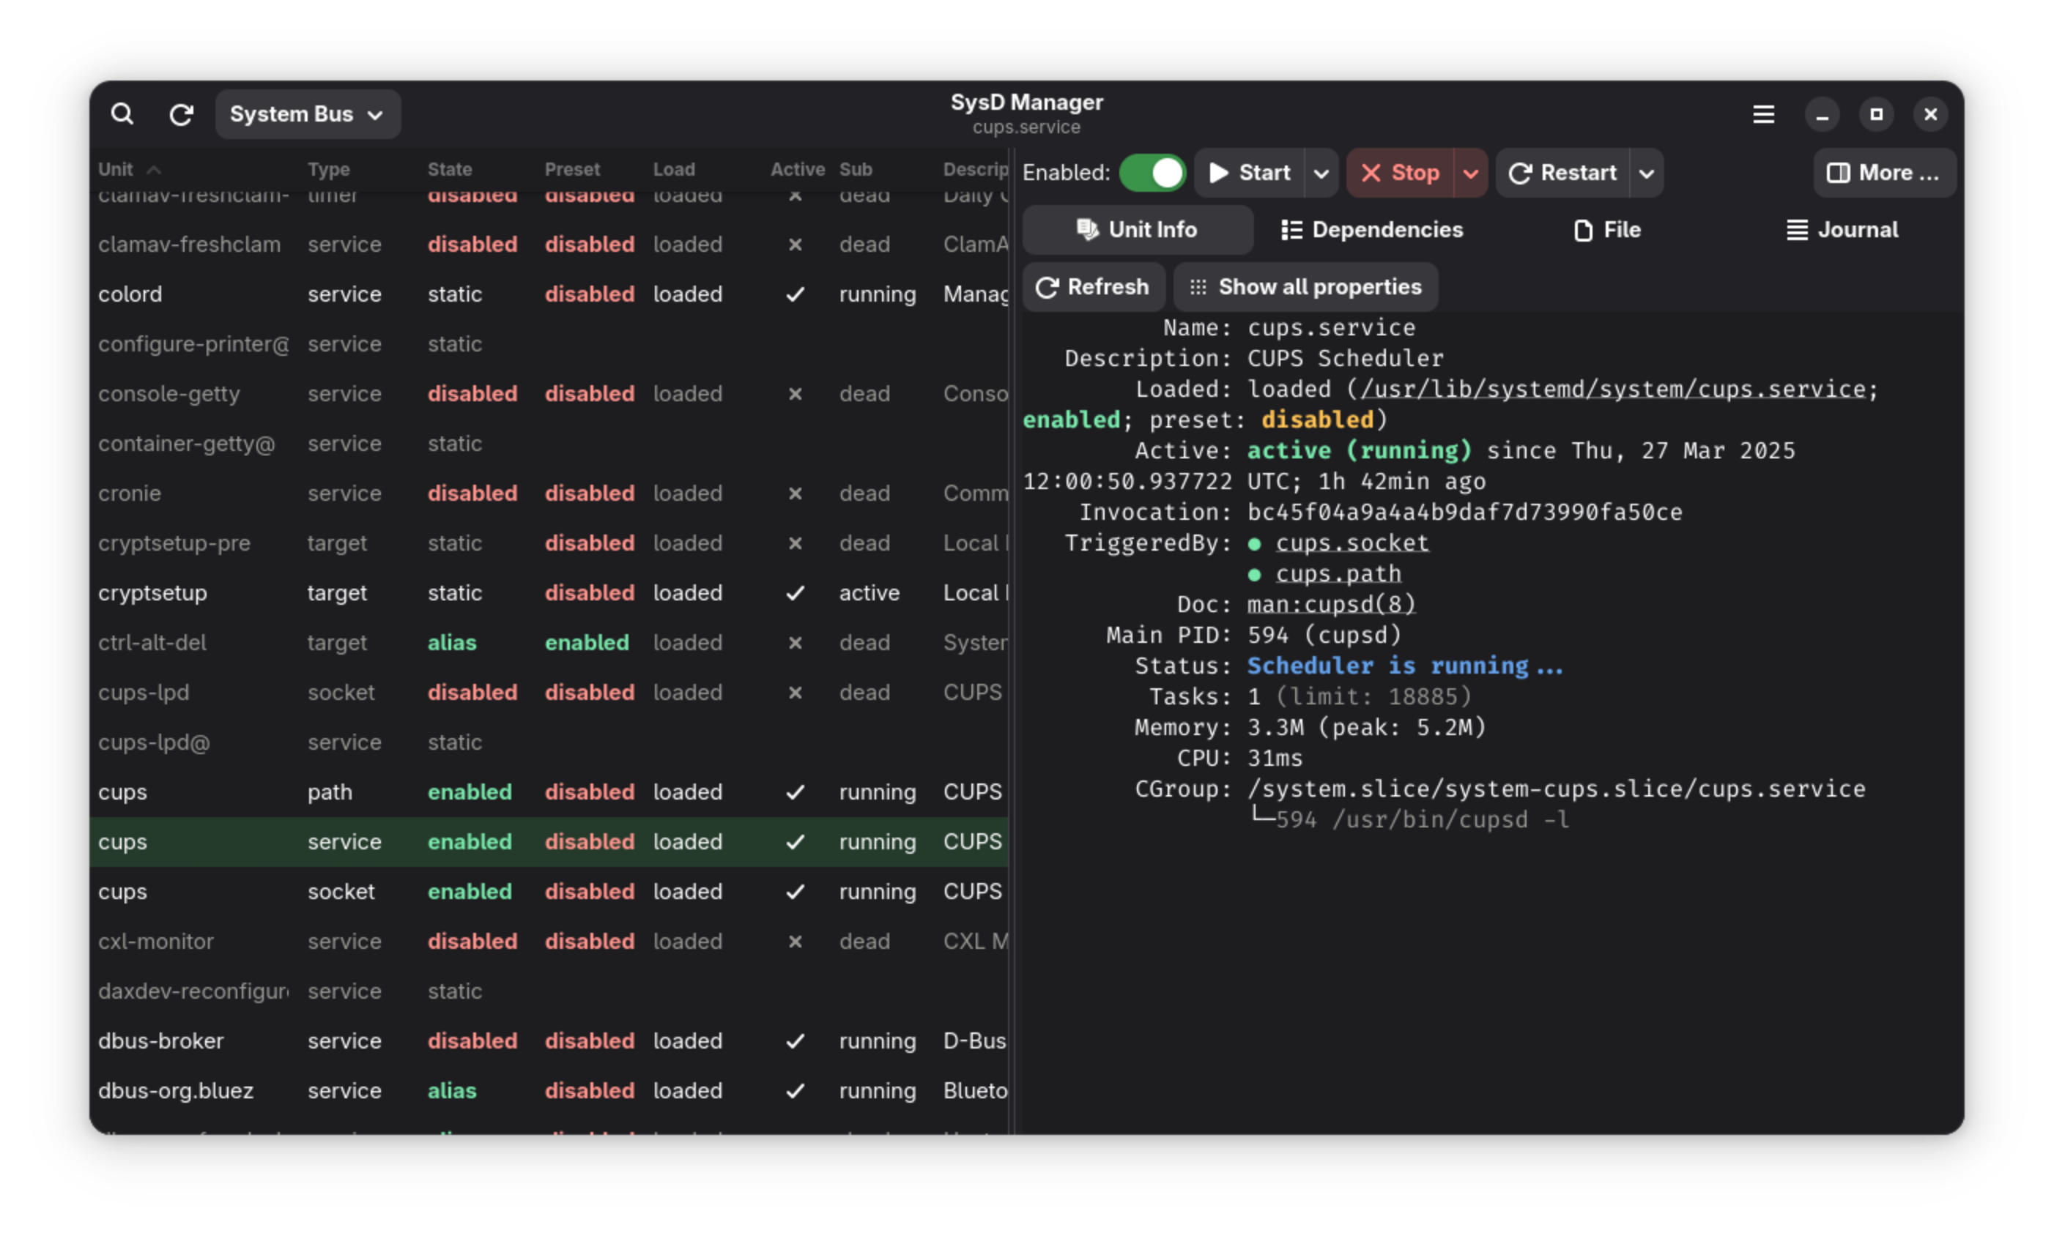Select the cups path unit row
The width and height of the screenshot is (2054, 1233).
point(549,793)
